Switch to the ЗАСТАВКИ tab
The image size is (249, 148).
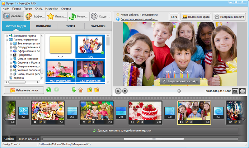click(x=98, y=26)
